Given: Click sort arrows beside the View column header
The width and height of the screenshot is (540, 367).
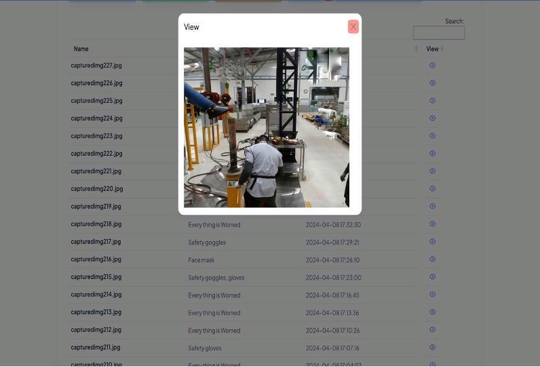Looking at the screenshot, I should pyautogui.click(x=442, y=49).
